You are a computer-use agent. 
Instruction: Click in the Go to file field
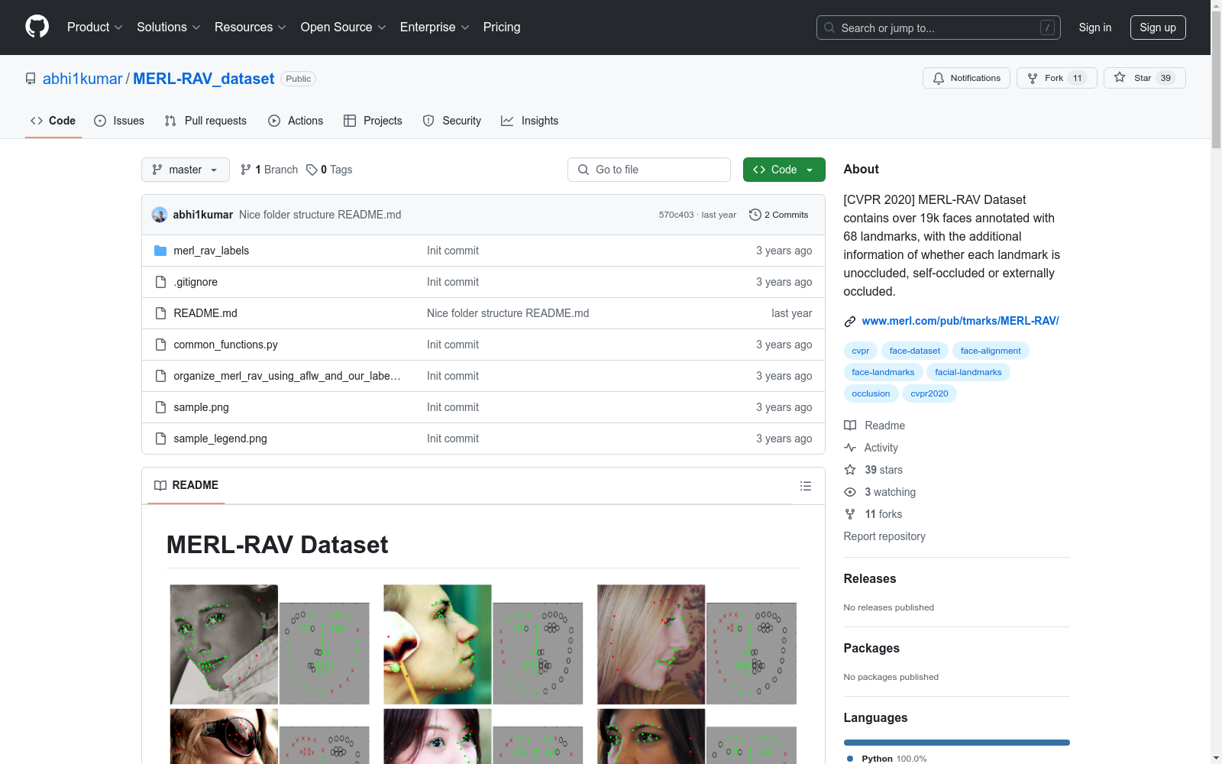pyautogui.click(x=649, y=170)
